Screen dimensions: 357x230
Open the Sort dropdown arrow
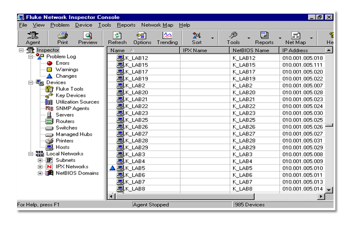click(213, 38)
